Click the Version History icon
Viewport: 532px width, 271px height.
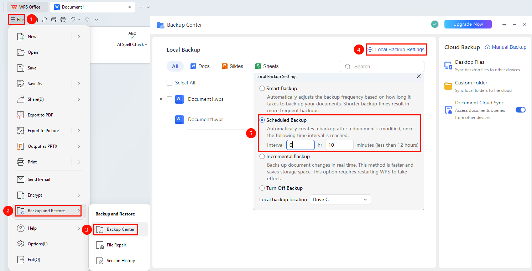(100, 261)
